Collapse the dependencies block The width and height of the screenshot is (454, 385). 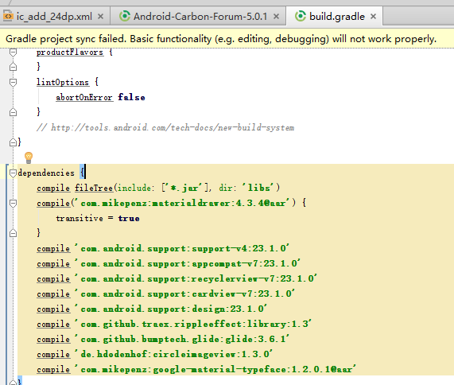[x=13, y=173]
